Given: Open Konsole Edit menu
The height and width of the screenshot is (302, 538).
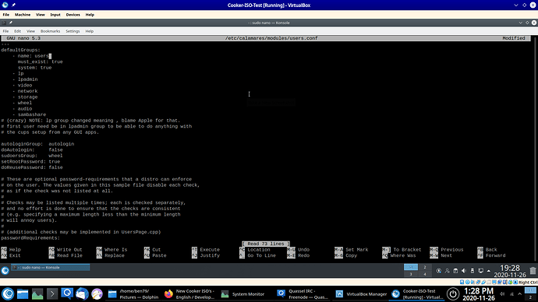Looking at the screenshot, I should click(x=17, y=31).
